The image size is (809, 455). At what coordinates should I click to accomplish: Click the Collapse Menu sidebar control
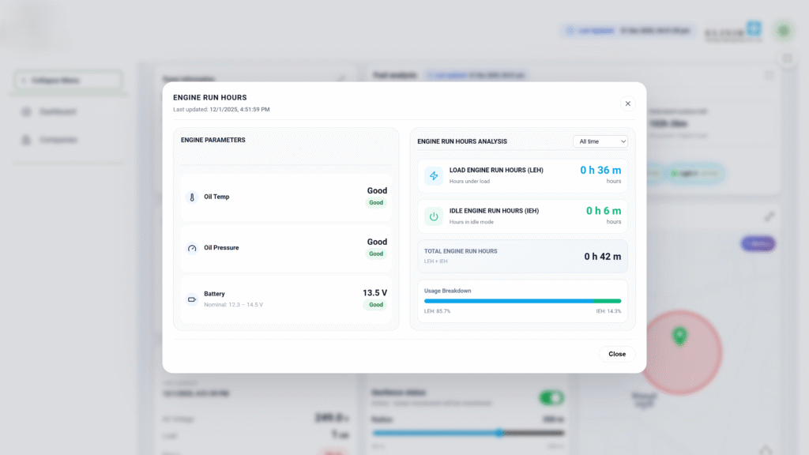point(69,81)
